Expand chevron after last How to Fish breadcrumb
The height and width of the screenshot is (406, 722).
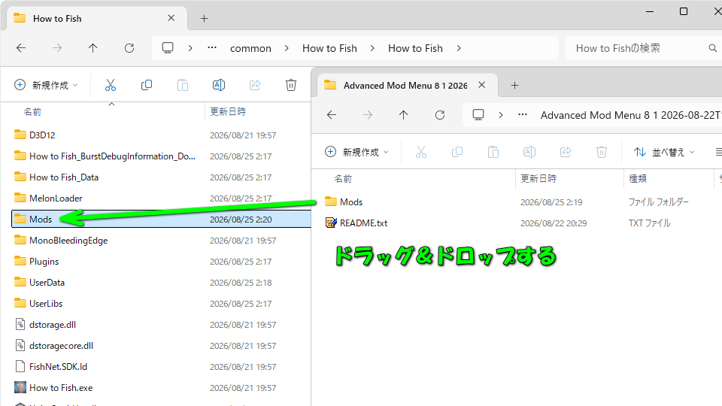click(x=459, y=48)
